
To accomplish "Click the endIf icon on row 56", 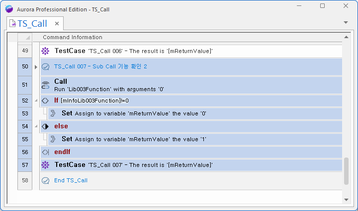I will (45, 152).
